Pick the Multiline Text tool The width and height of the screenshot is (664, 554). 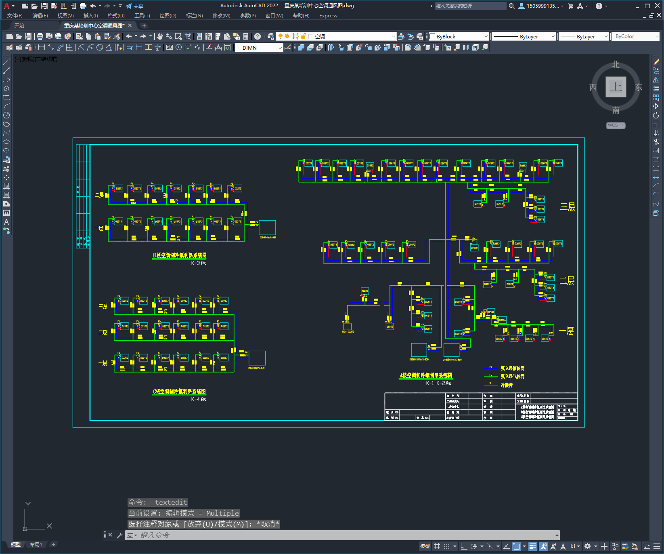(x=6, y=222)
